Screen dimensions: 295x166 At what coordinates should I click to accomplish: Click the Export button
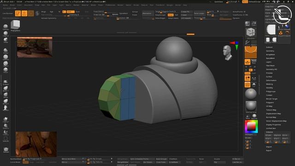tap(269, 151)
